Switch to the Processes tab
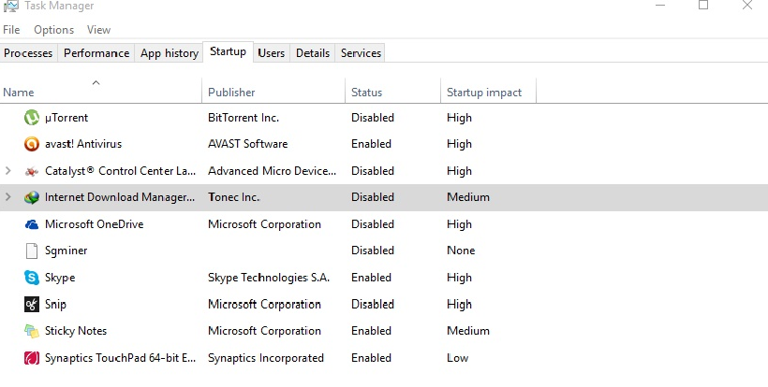The height and width of the screenshot is (387, 768). (28, 53)
